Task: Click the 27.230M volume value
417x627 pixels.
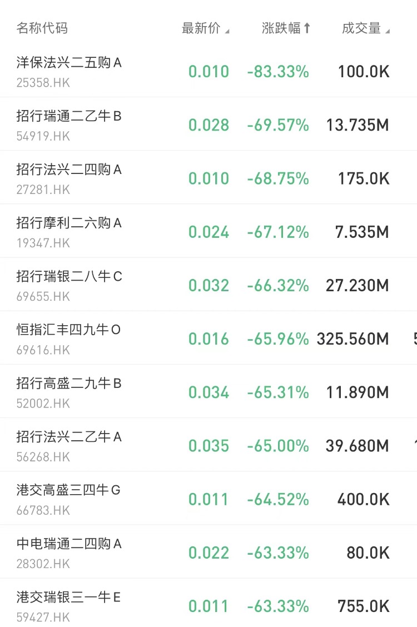Action: pos(357,286)
